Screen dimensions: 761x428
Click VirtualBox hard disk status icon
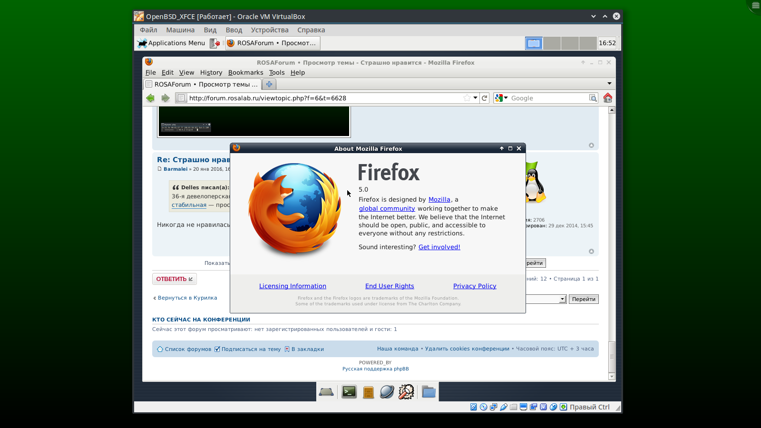474,407
